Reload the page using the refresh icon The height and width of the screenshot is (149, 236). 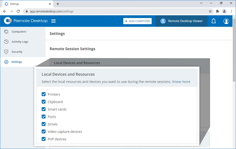[x=18, y=11]
